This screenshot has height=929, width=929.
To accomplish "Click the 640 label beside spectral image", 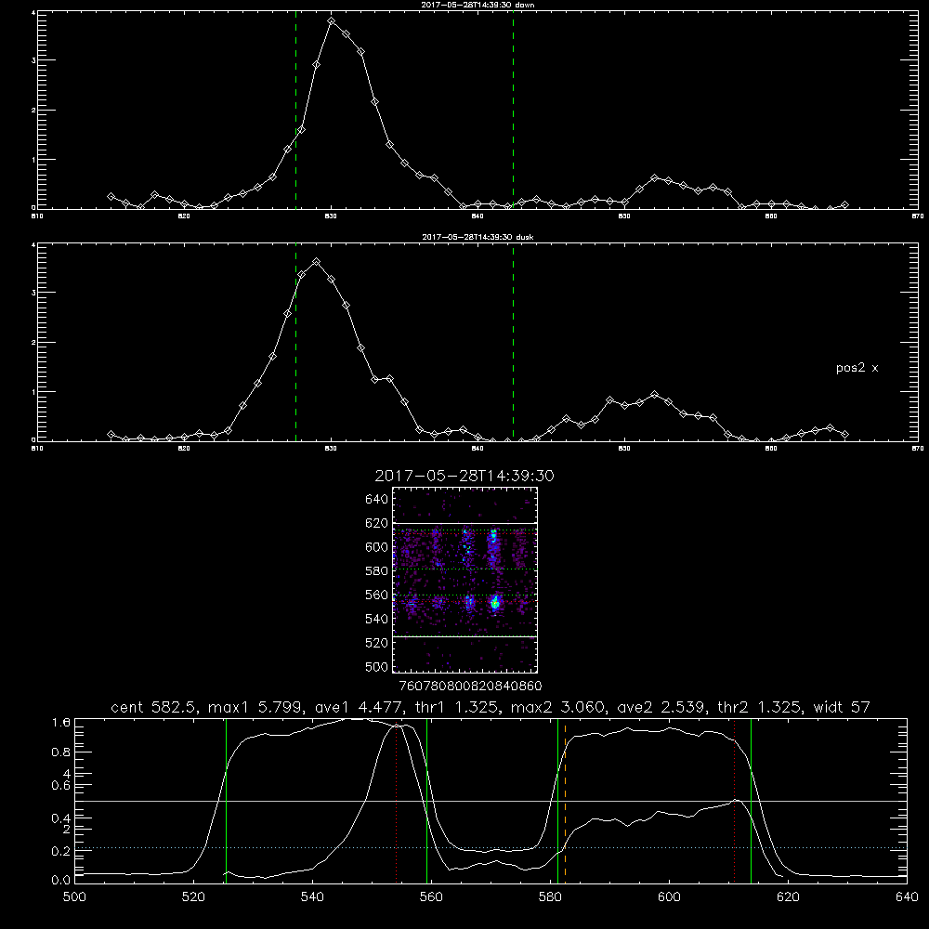I will (377, 500).
